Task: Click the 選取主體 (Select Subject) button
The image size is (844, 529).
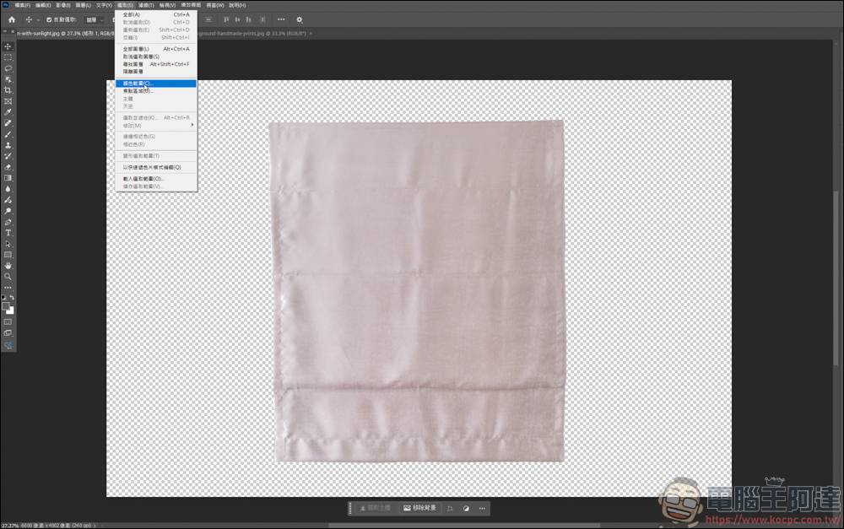Action: [376, 508]
